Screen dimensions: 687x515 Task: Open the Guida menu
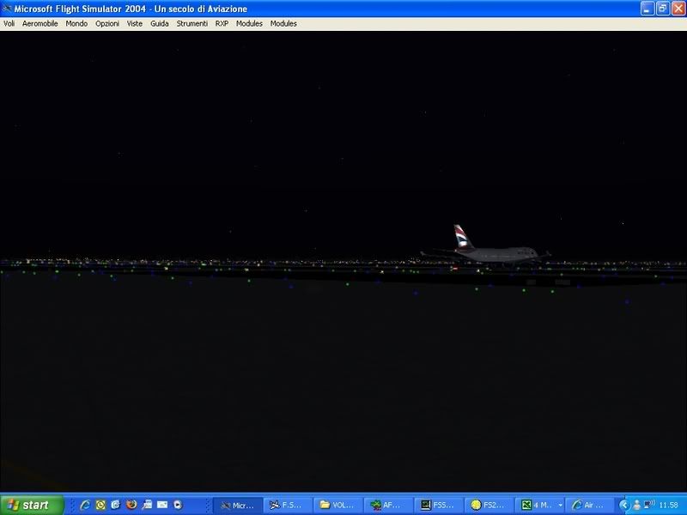point(160,24)
